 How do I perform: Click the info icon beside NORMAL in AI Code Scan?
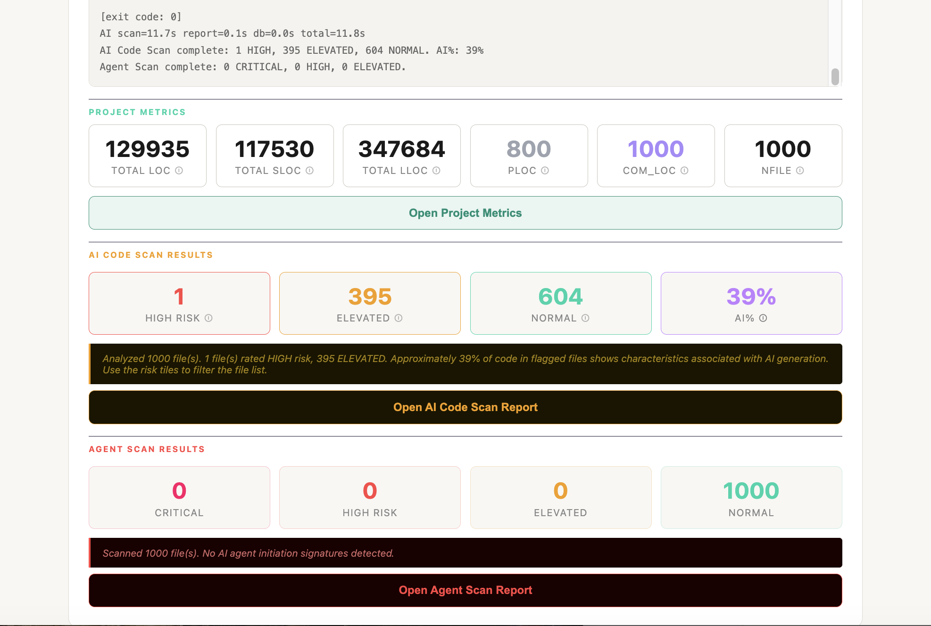585,318
